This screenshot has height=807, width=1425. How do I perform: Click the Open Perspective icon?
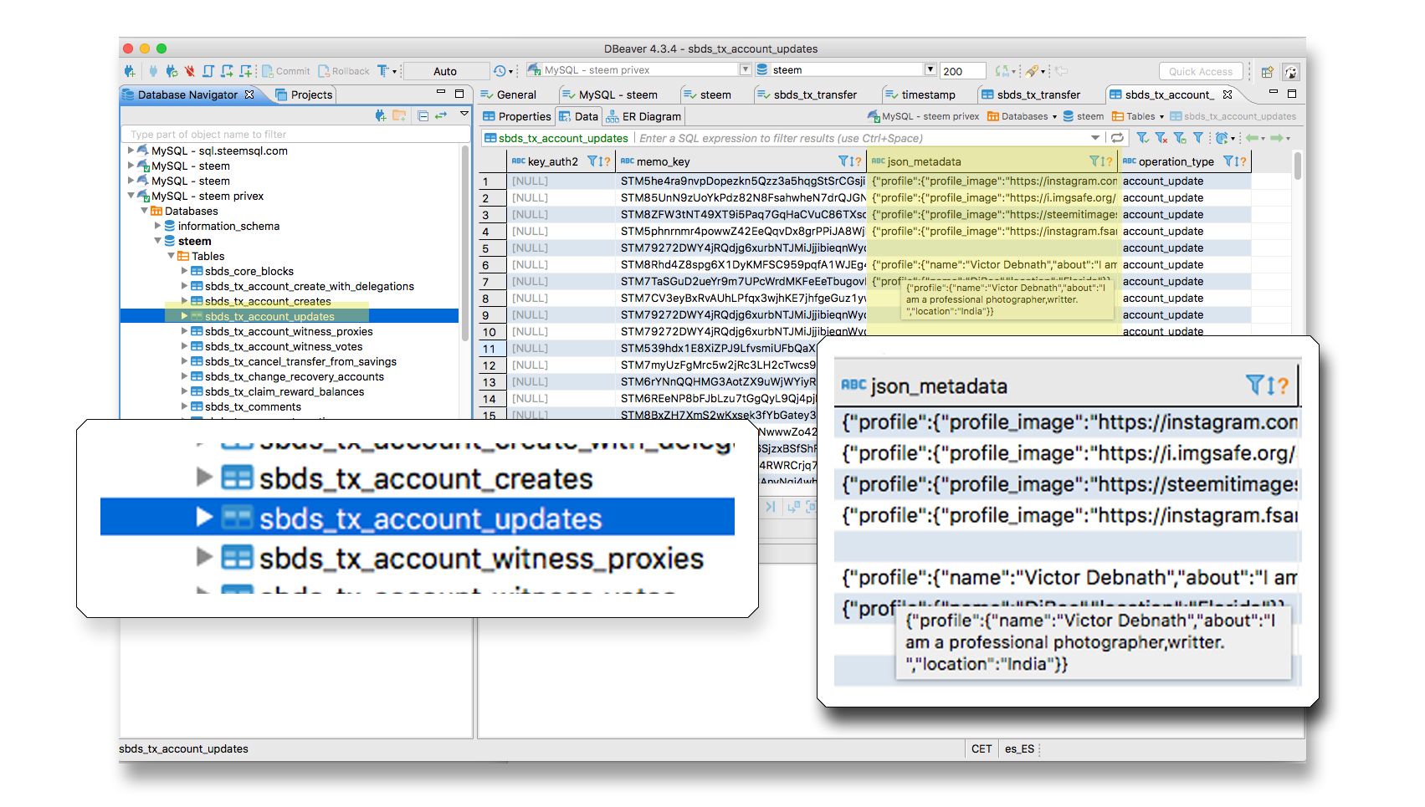(x=1268, y=71)
